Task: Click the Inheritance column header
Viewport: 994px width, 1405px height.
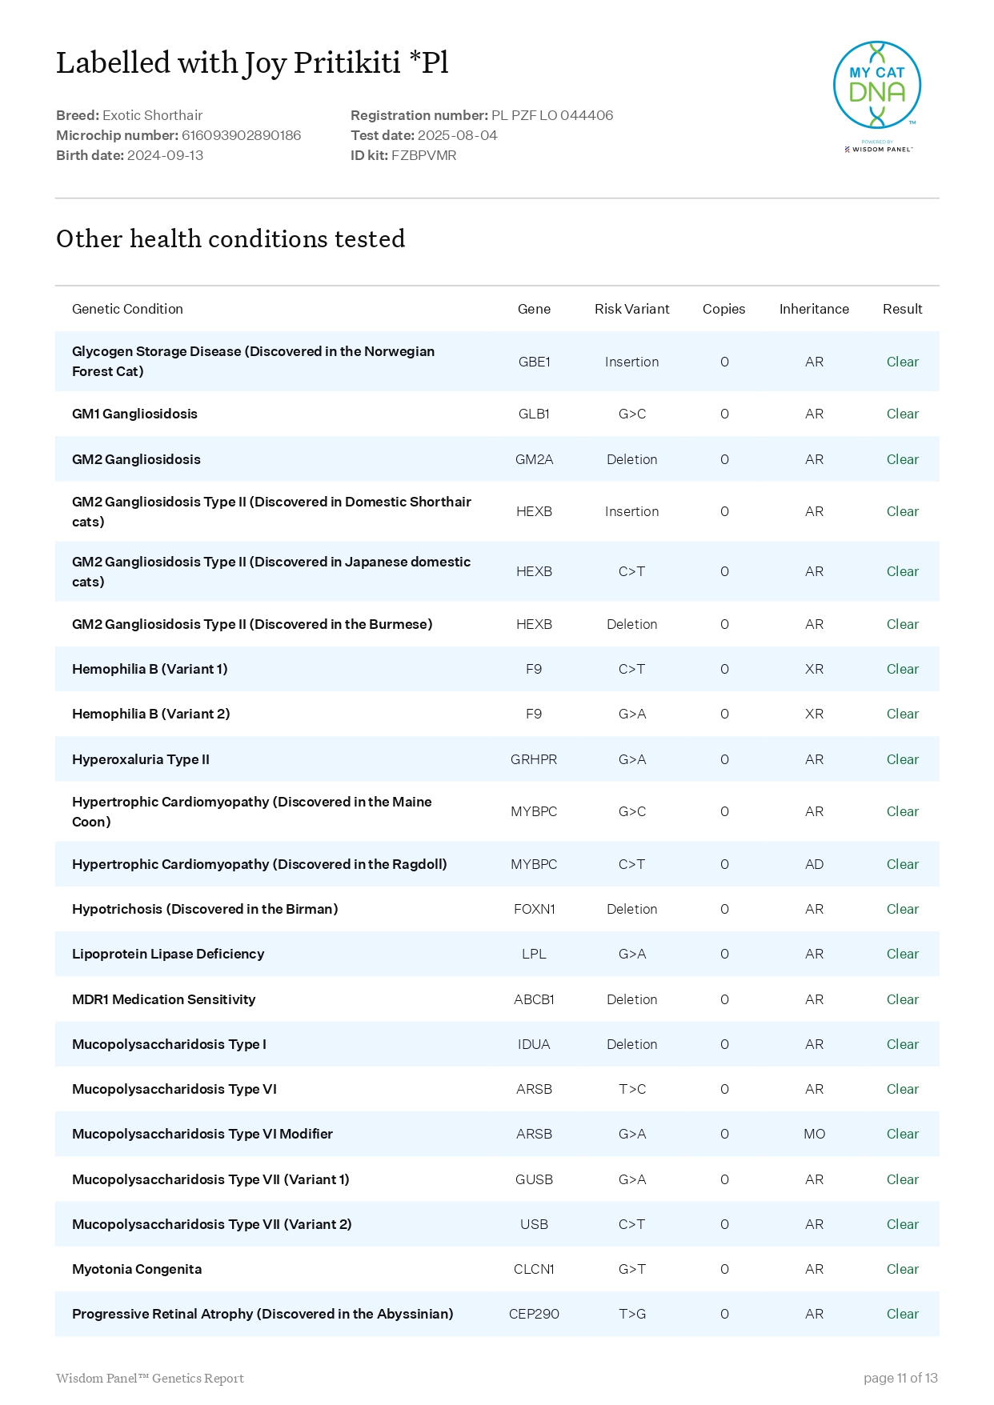Action: pyautogui.click(x=813, y=309)
